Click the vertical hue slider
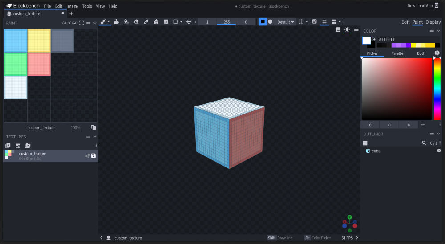Image resolution: width=445 pixels, height=244 pixels. (x=437, y=89)
